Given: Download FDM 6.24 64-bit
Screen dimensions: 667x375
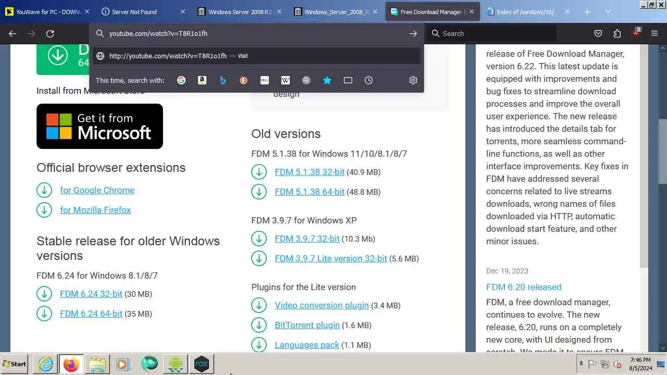Looking at the screenshot, I should coord(91,314).
